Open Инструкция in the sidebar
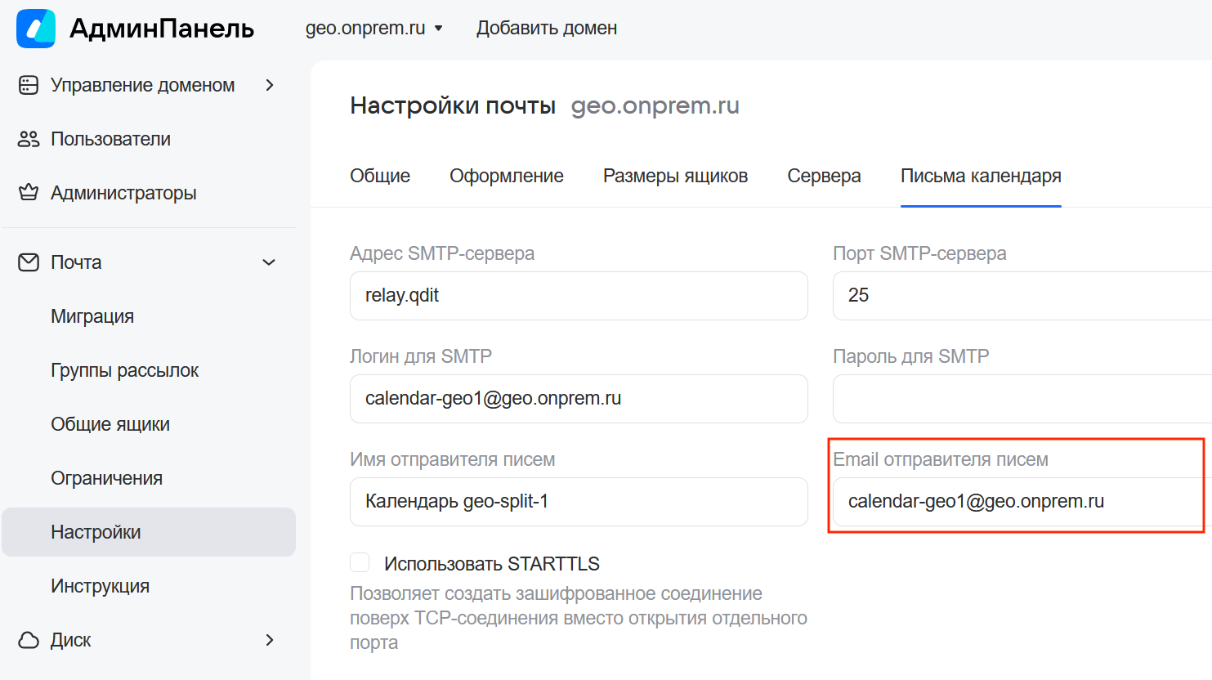Image resolution: width=1212 pixels, height=680 pixels. point(100,586)
